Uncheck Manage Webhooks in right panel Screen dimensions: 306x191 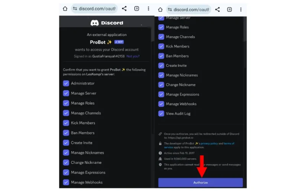[161, 104]
